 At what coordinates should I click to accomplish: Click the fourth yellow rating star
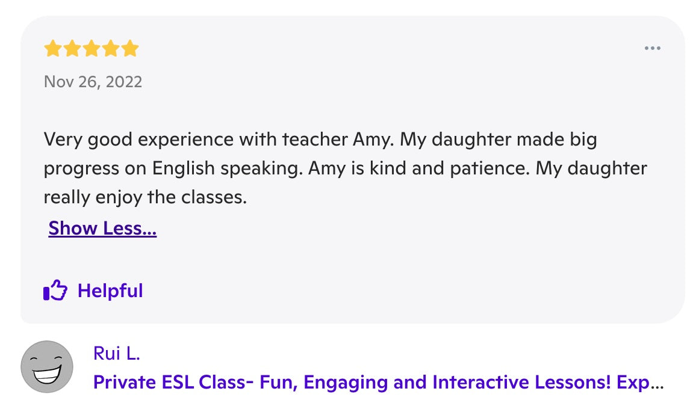pyautogui.click(x=111, y=49)
